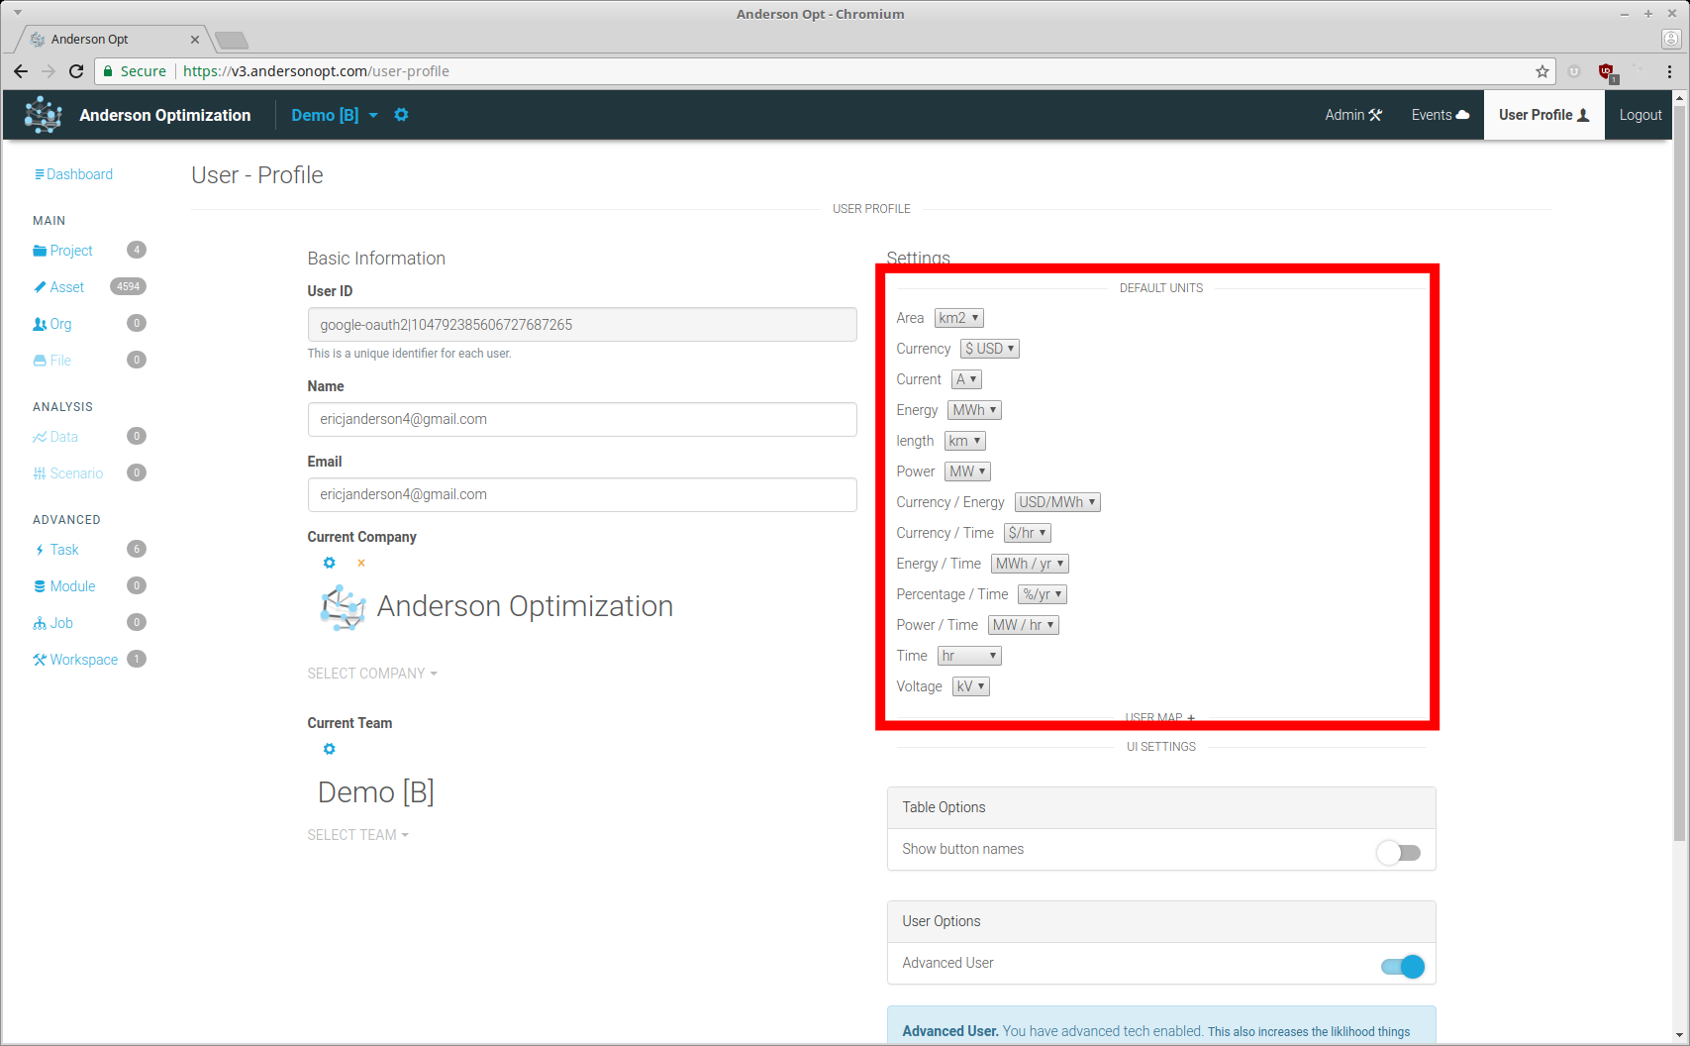Viewport: 1690px width, 1046px height.
Task: Open Workspace from the sidebar
Action: pos(83,660)
